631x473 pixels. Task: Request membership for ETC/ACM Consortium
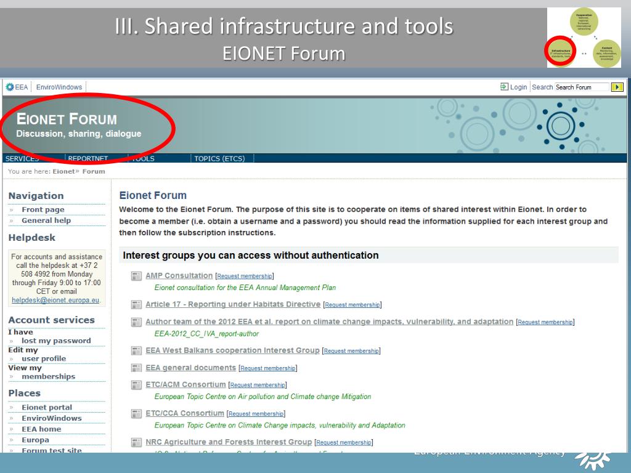[x=258, y=385]
